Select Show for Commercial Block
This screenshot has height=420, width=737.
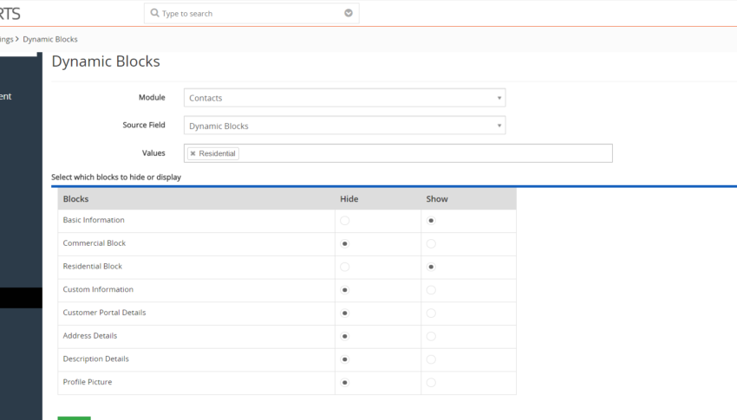431,243
